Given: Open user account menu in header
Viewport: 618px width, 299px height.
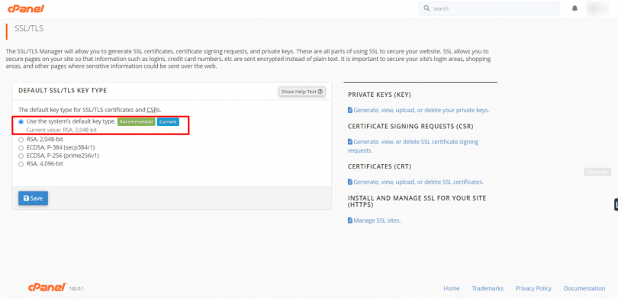Looking at the screenshot, I should [598, 8].
